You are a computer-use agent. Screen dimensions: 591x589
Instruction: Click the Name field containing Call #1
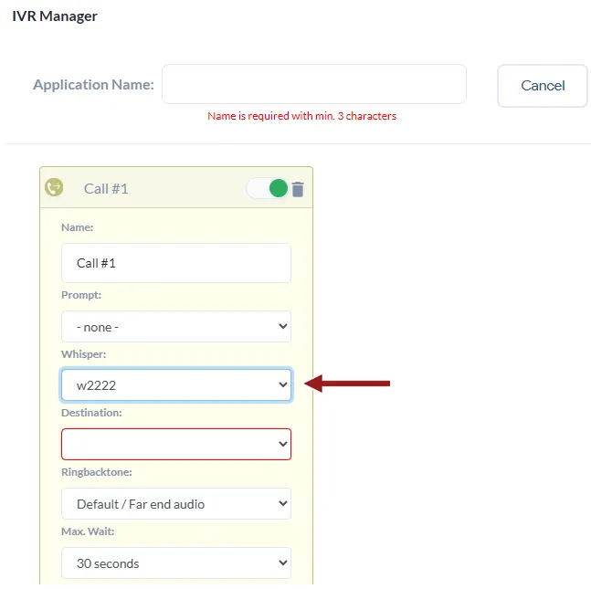(175, 263)
